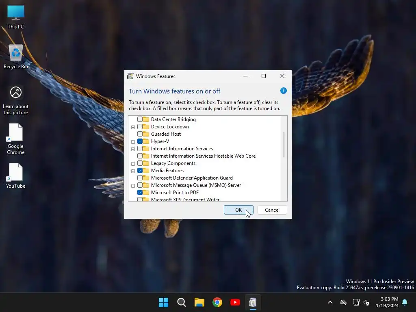Check the Guarded Host checkbox
416x312 pixels.
(x=140, y=134)
